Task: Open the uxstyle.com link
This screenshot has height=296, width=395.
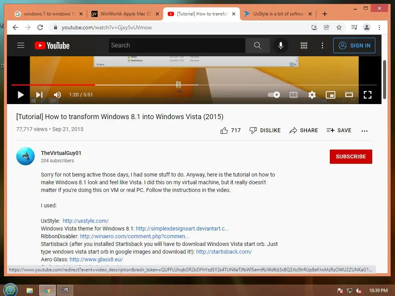Action: point(86,221)
